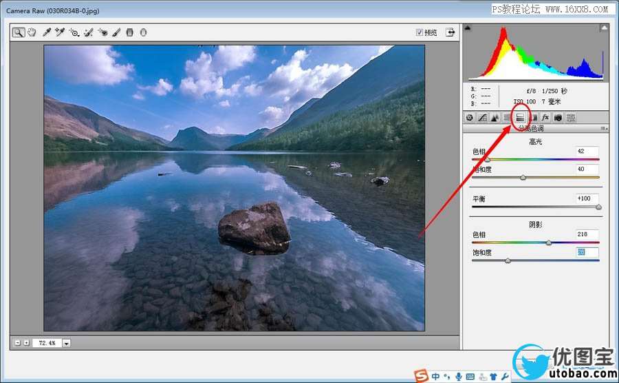Screen dimensions: 619x383
Task: Adjust the highlights 饱和度 saturation slider
Action: click(523, 178)
